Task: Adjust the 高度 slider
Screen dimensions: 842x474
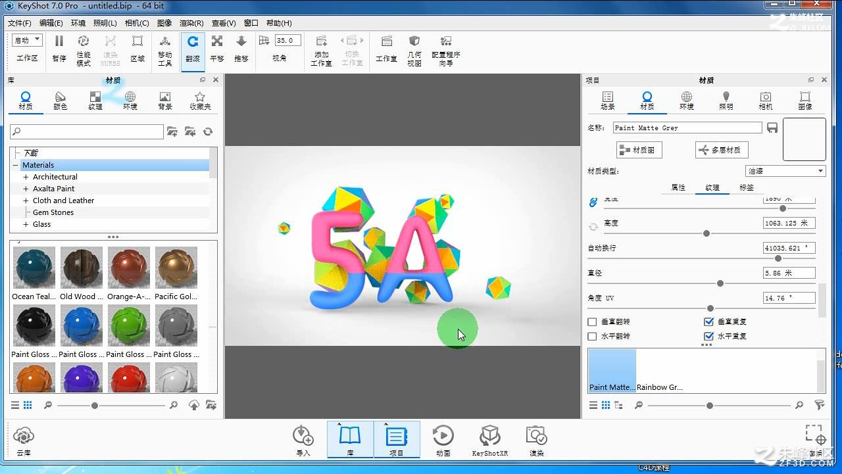Action: pyautogui.click(x=706, y=233)
